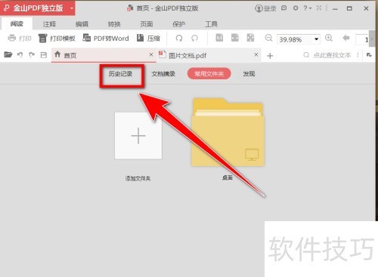Click the redo arrow icon
The image size is (378, 277).
tap(32, 54)
